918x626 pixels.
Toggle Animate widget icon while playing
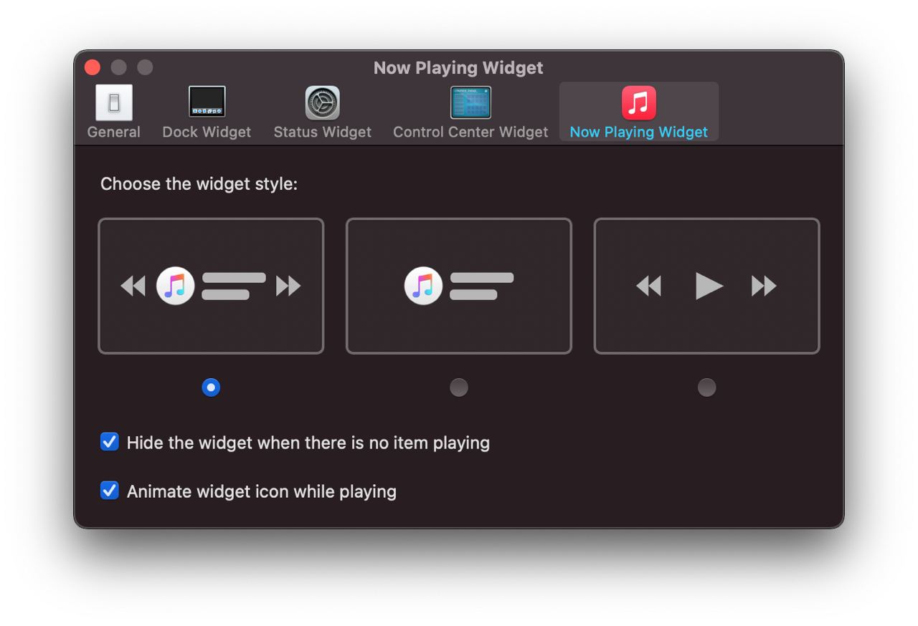[x=109, y=491]
